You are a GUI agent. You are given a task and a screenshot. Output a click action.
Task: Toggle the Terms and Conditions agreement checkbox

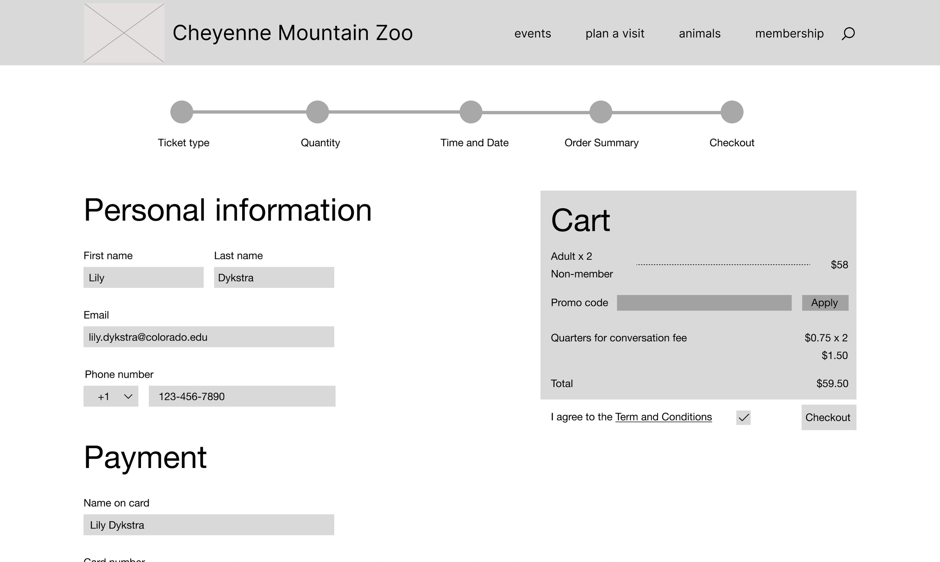tap(743, 417)
